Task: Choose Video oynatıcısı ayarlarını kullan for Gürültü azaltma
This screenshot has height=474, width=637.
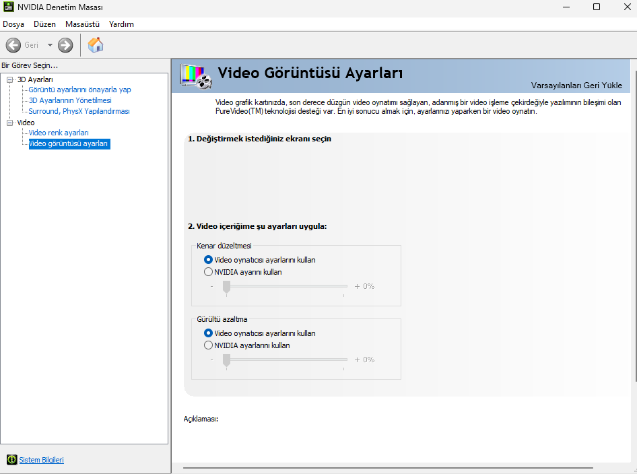Action: pyautogui.click(x=208, y=333)
